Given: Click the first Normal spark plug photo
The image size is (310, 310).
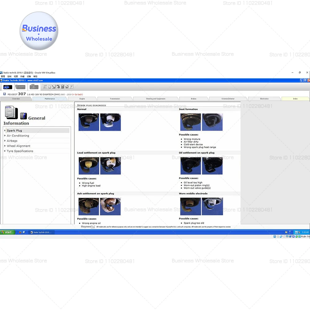Looking at the screenshot, I should (x=89, y=122).
